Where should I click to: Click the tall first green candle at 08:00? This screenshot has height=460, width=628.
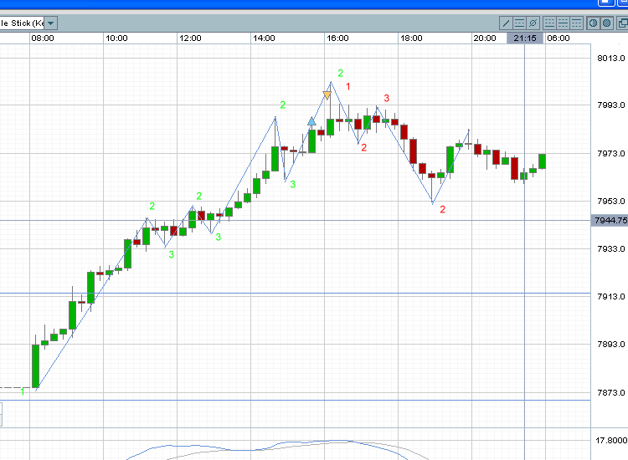point(36,365)
